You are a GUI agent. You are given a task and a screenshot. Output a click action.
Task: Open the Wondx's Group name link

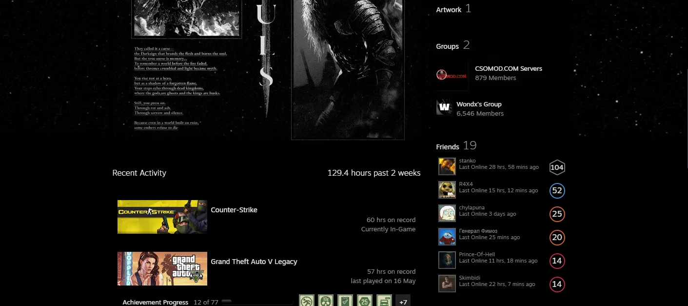click(x=479, y=104)
